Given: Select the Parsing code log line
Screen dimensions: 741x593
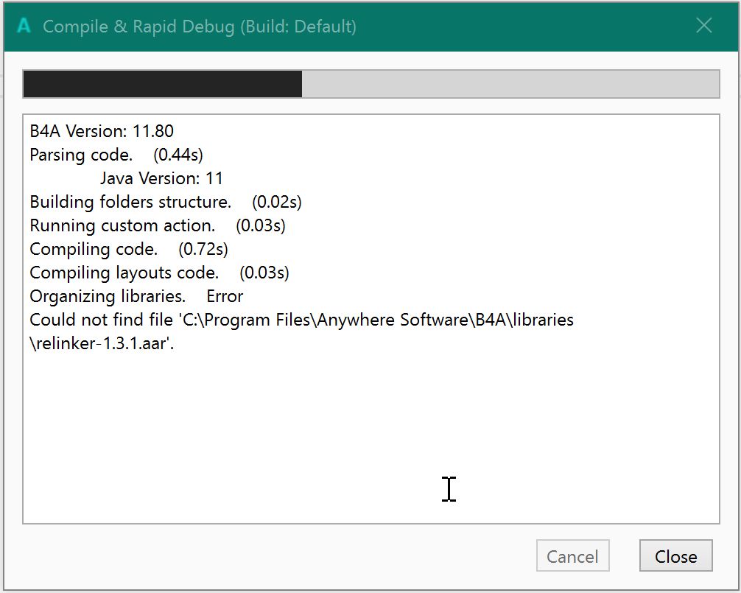Looking at the screenshot, I should pos(81,155).
